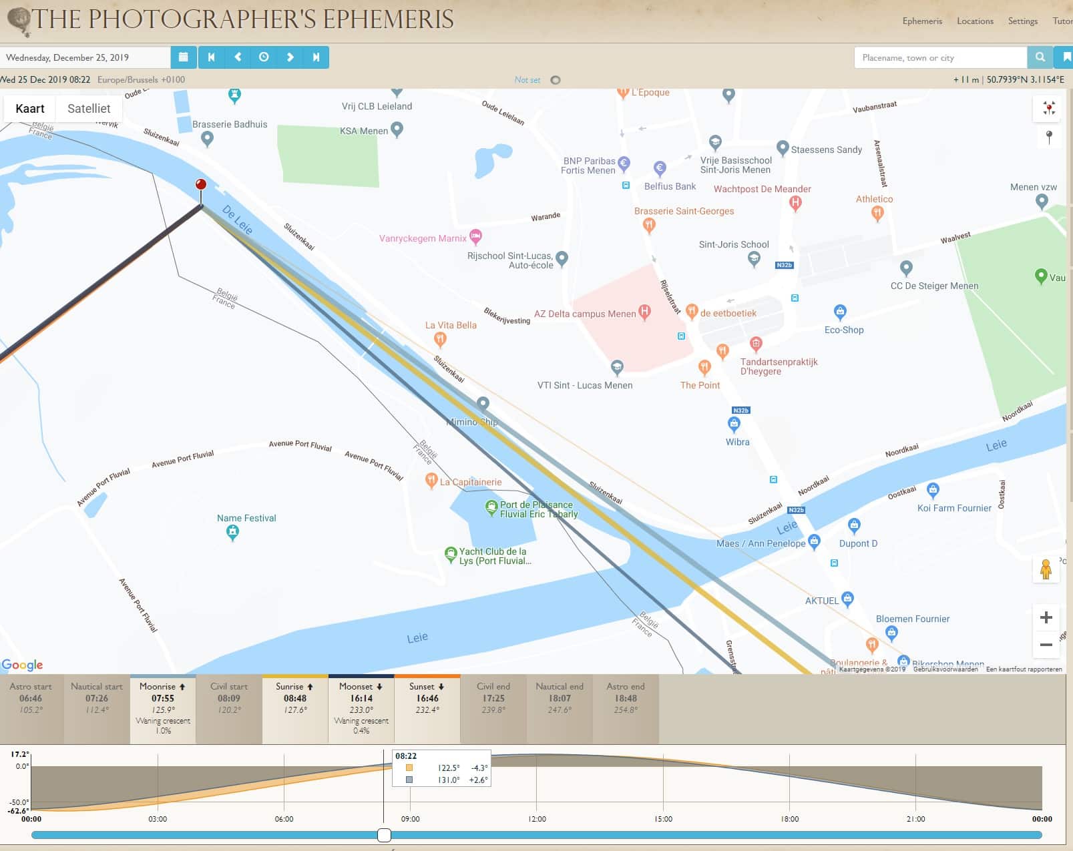Open the AZ Delta campus Menen marker
The image size is (1073, 851).
pyautogui.click(x=644, y=312)
